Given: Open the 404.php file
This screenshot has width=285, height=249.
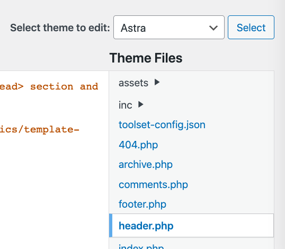Looking at the screenshot, I should tap(138, 145).
